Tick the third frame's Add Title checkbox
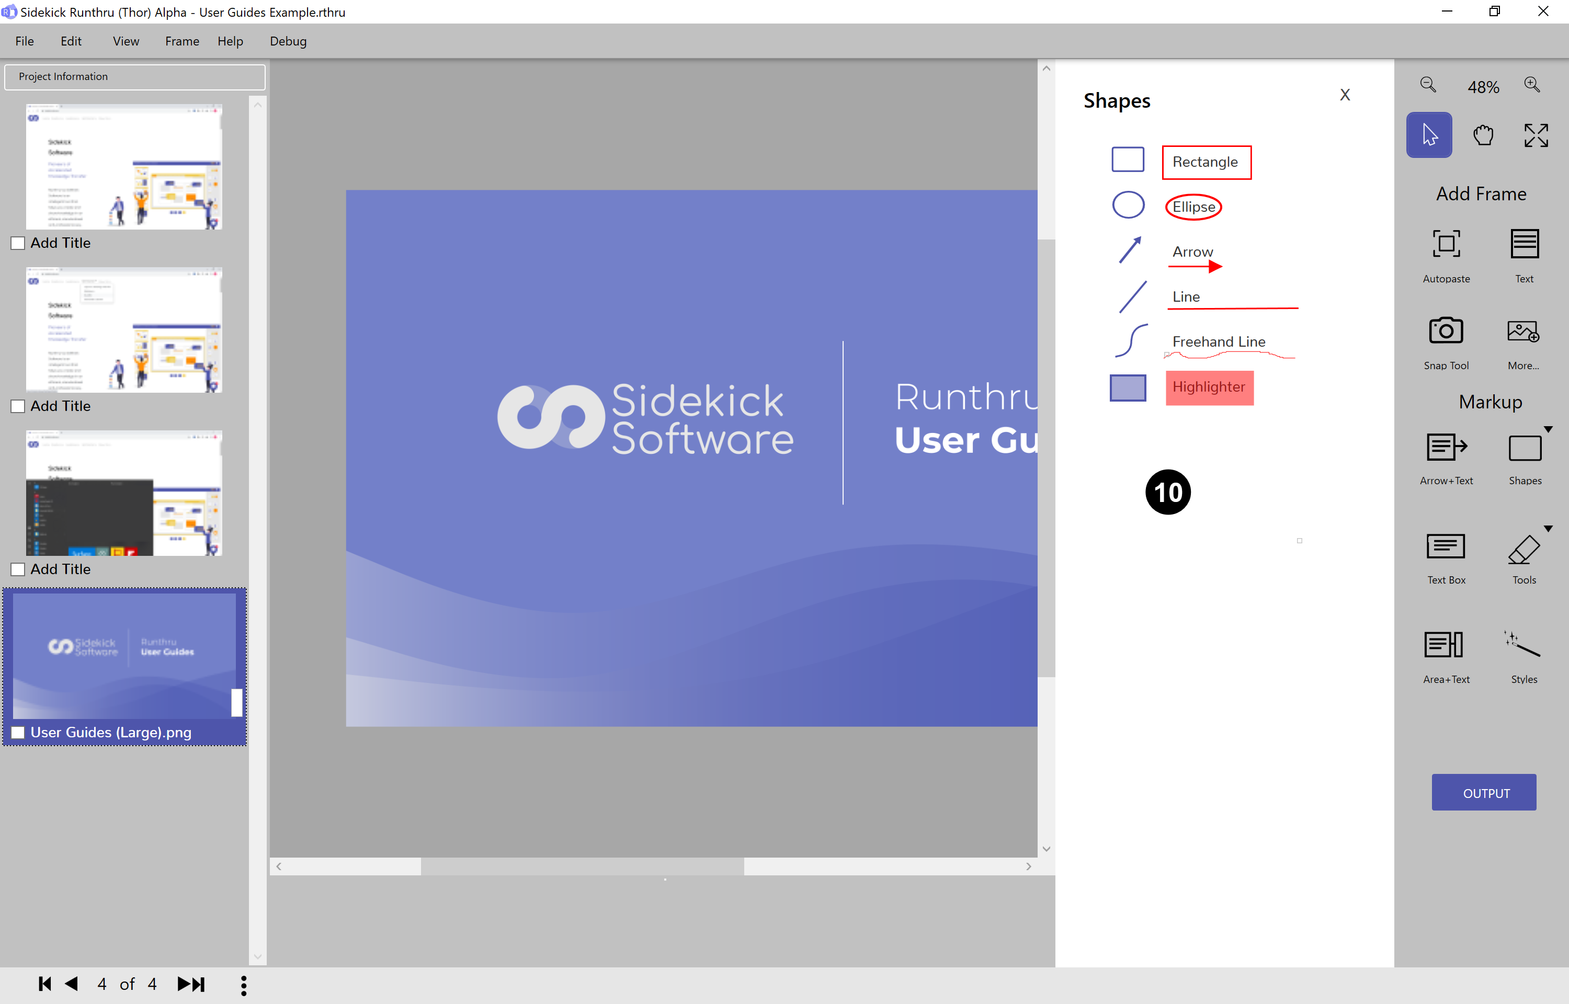Viewport: 1569px width, 1004px height. [18, 569]
